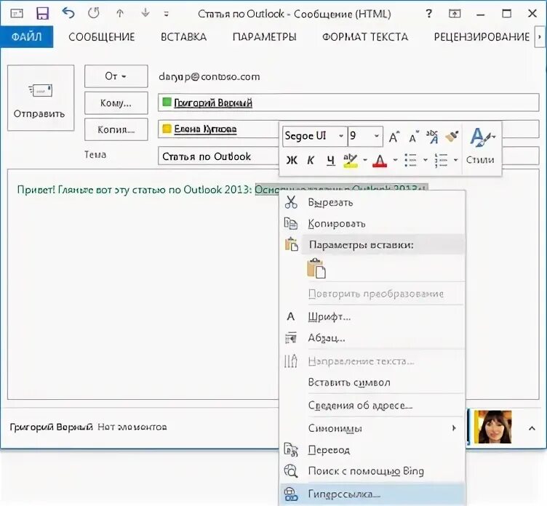
Task: Increase font size on mini toolbar
Action: (x=394, y=137)
